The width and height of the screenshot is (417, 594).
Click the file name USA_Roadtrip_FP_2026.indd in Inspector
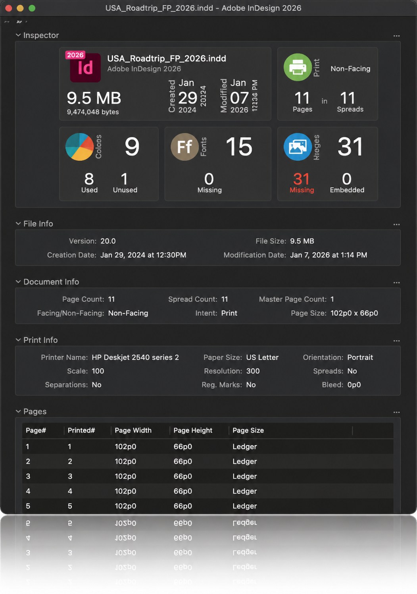tap(167, 58)
